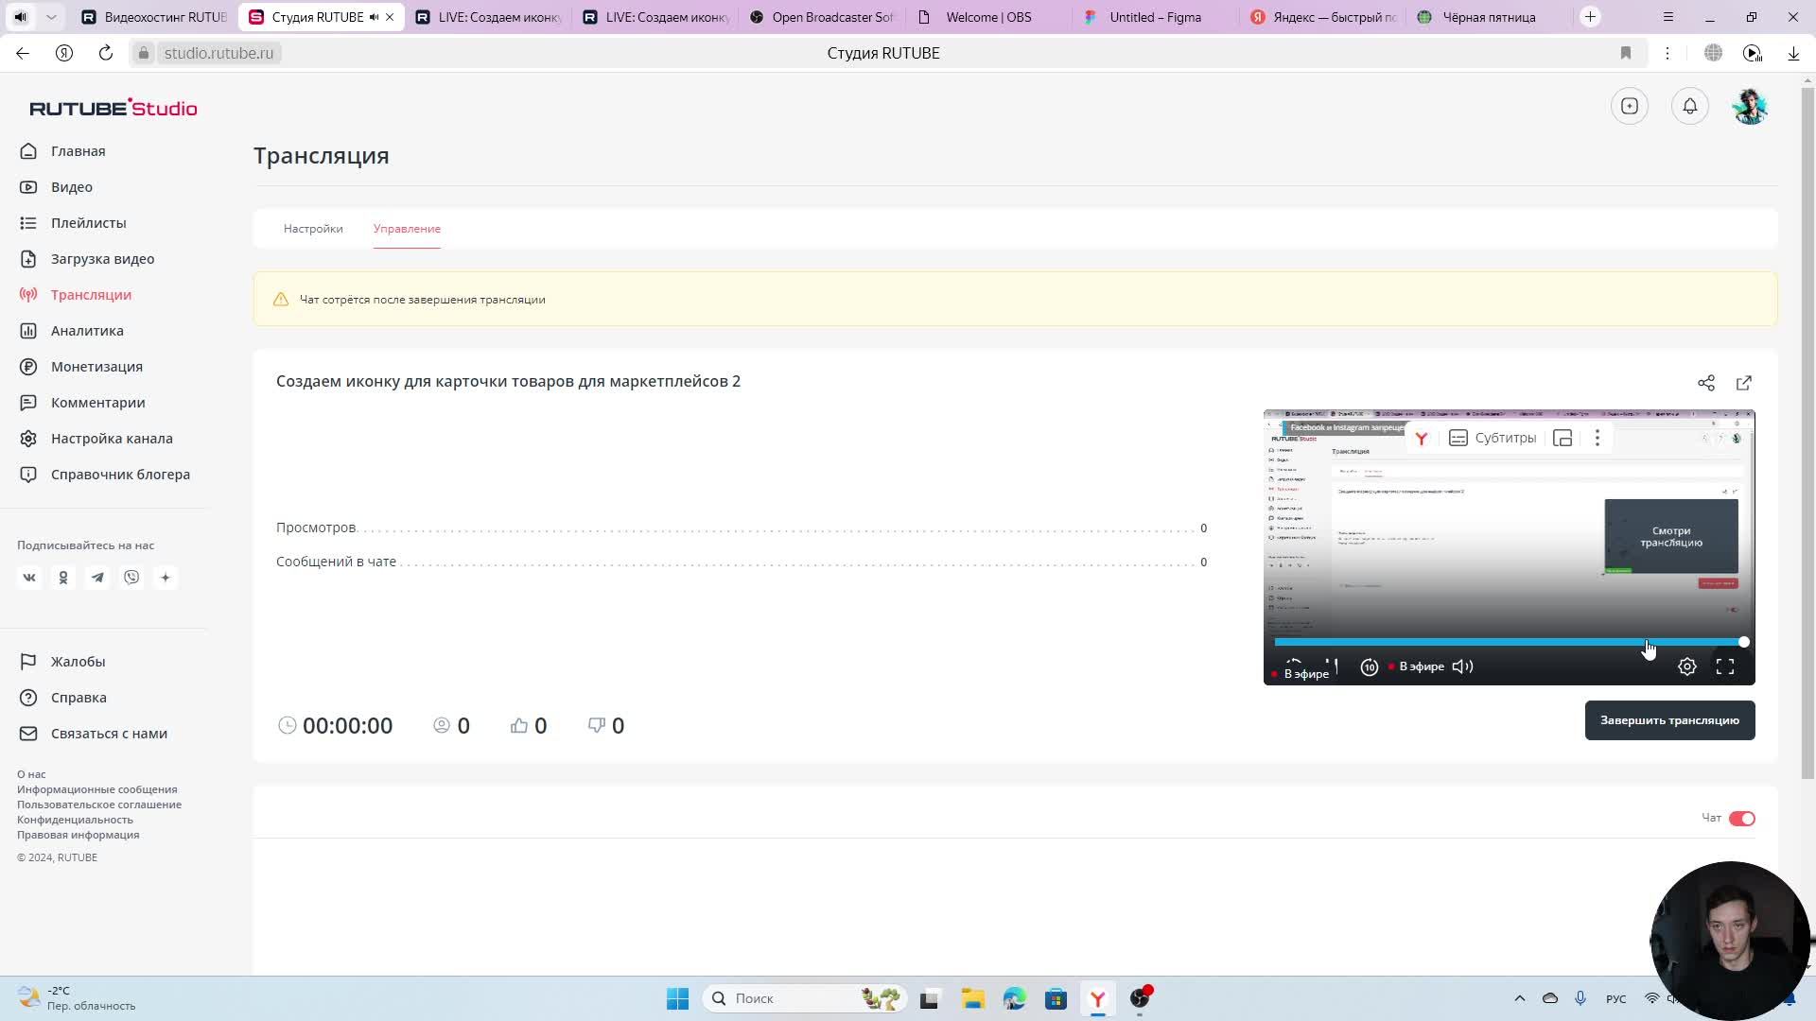Open three-dot menu on player overlay
The width and height of the screenshot is (1816, 1021).
click(1598, 438)
